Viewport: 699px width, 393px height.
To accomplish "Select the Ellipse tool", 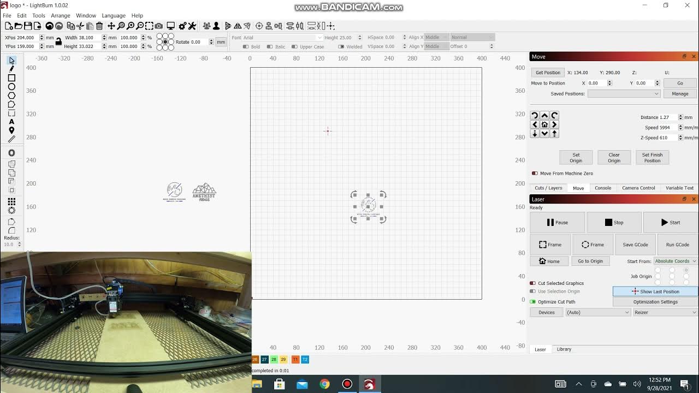I will 11,87.
